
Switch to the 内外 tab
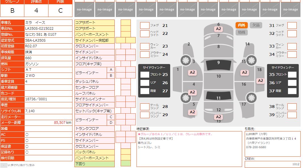tap(242, 25)
